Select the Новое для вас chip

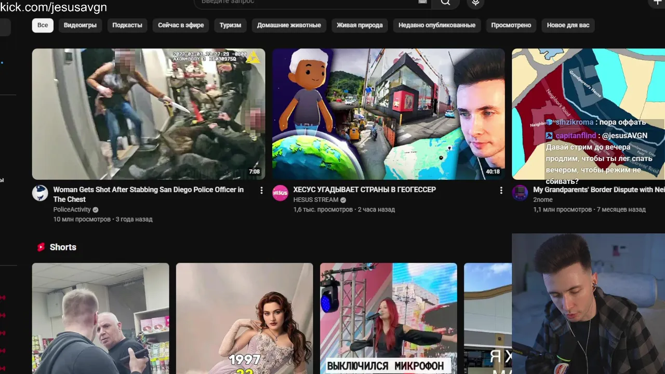(x=568, y=25)
